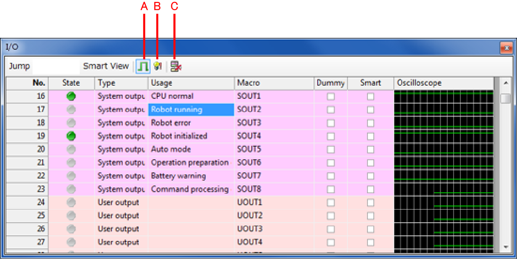Click the gray state lamp for UOUT1
Viewport: 517px width, 259px height.
(71, 202)
